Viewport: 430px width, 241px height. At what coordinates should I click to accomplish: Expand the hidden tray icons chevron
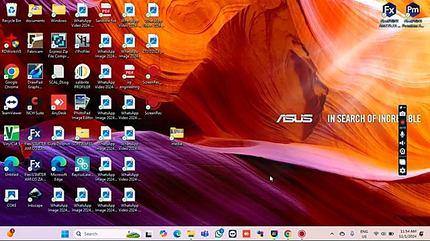pyautogui.click(x=332, y=234)
